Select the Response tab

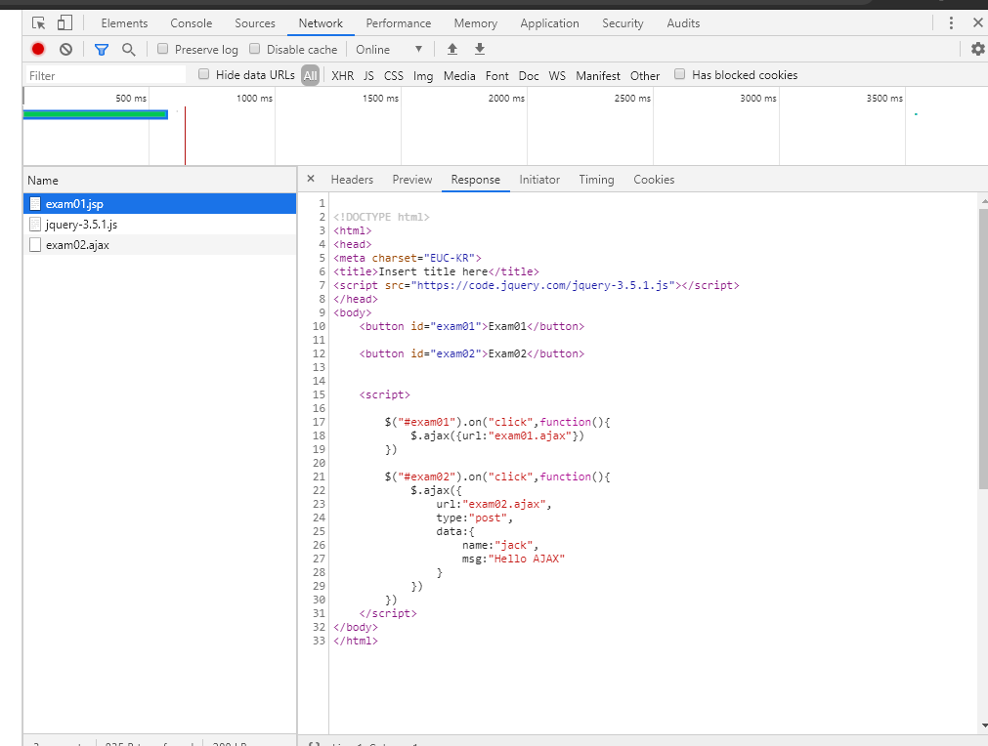click(475, 180)
